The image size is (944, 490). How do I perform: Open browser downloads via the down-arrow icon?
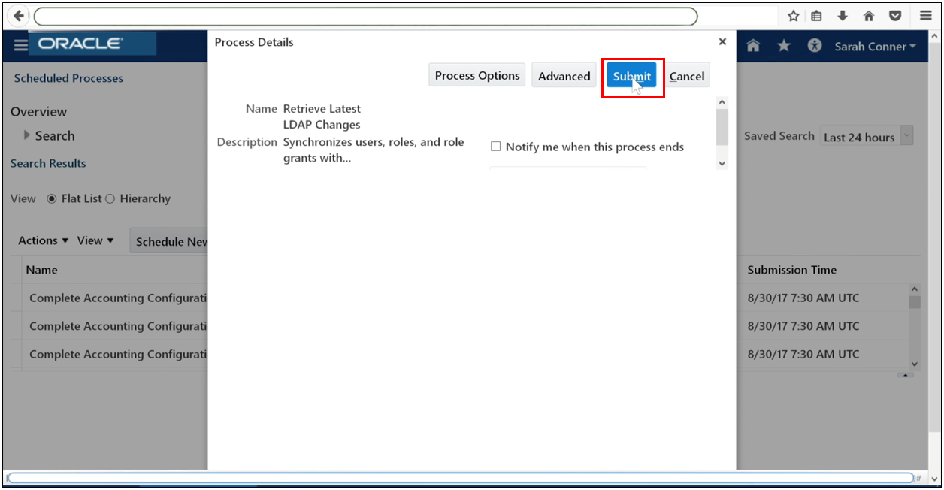(x=843, y=15)
